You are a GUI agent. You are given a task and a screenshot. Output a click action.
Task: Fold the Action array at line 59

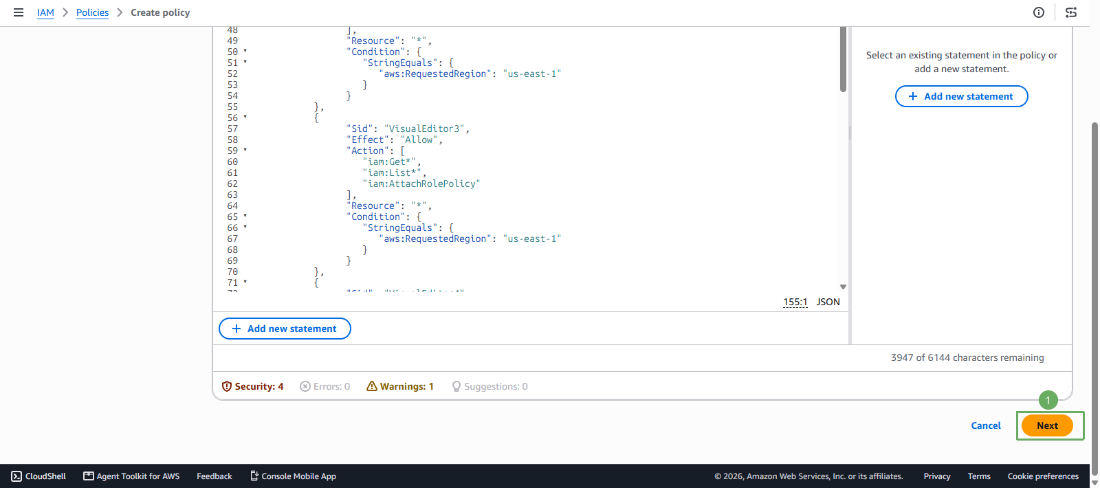point(245,150)
